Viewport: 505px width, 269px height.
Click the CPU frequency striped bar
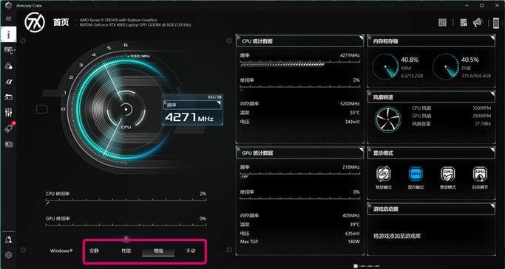[x=282, y=65]
